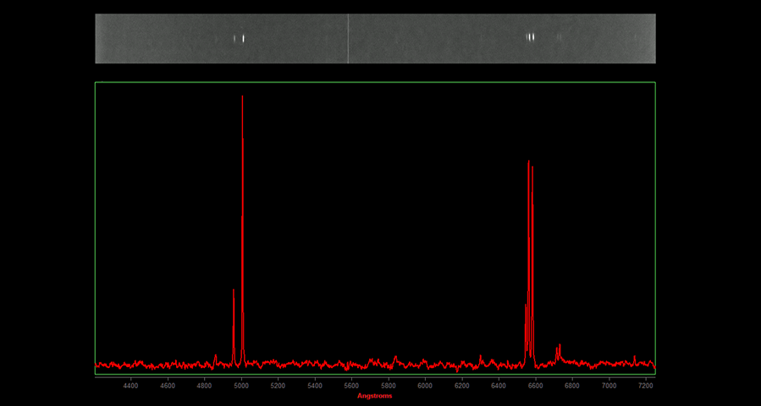Click the bright vertical line in spectrum strip

pos(348,38)
